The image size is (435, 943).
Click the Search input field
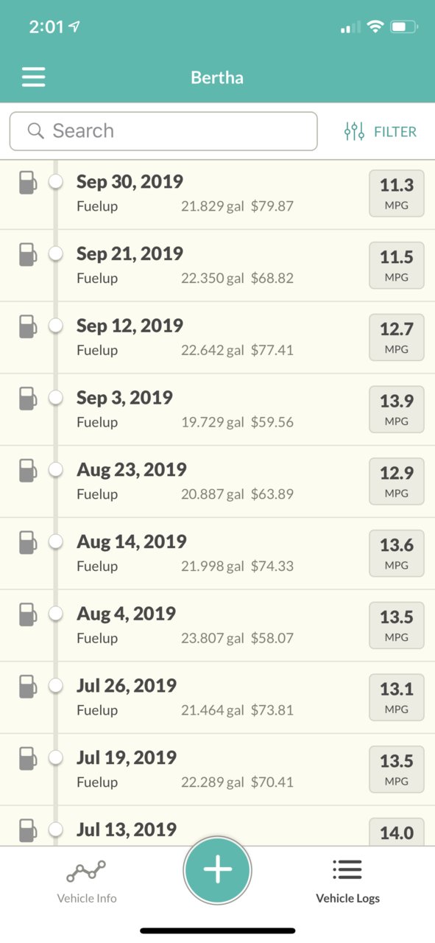coord(163,131)
